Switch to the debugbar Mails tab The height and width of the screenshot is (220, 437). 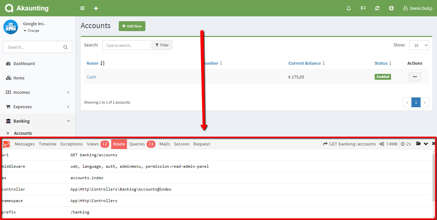(165, 144)
